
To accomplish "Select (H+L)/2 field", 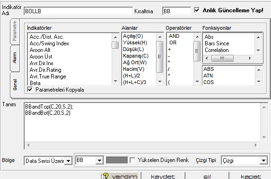I will coord(131,76).
